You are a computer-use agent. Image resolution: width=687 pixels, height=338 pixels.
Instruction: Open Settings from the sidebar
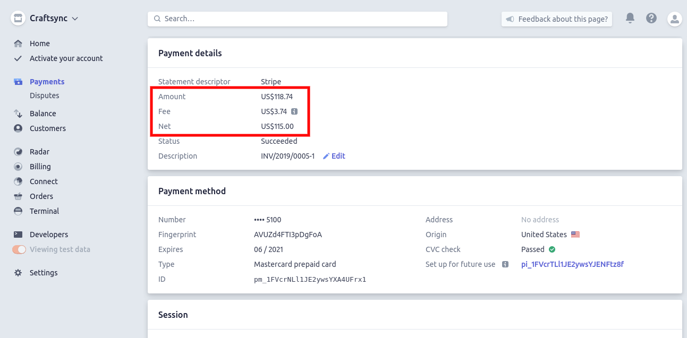tap(44, 273)
